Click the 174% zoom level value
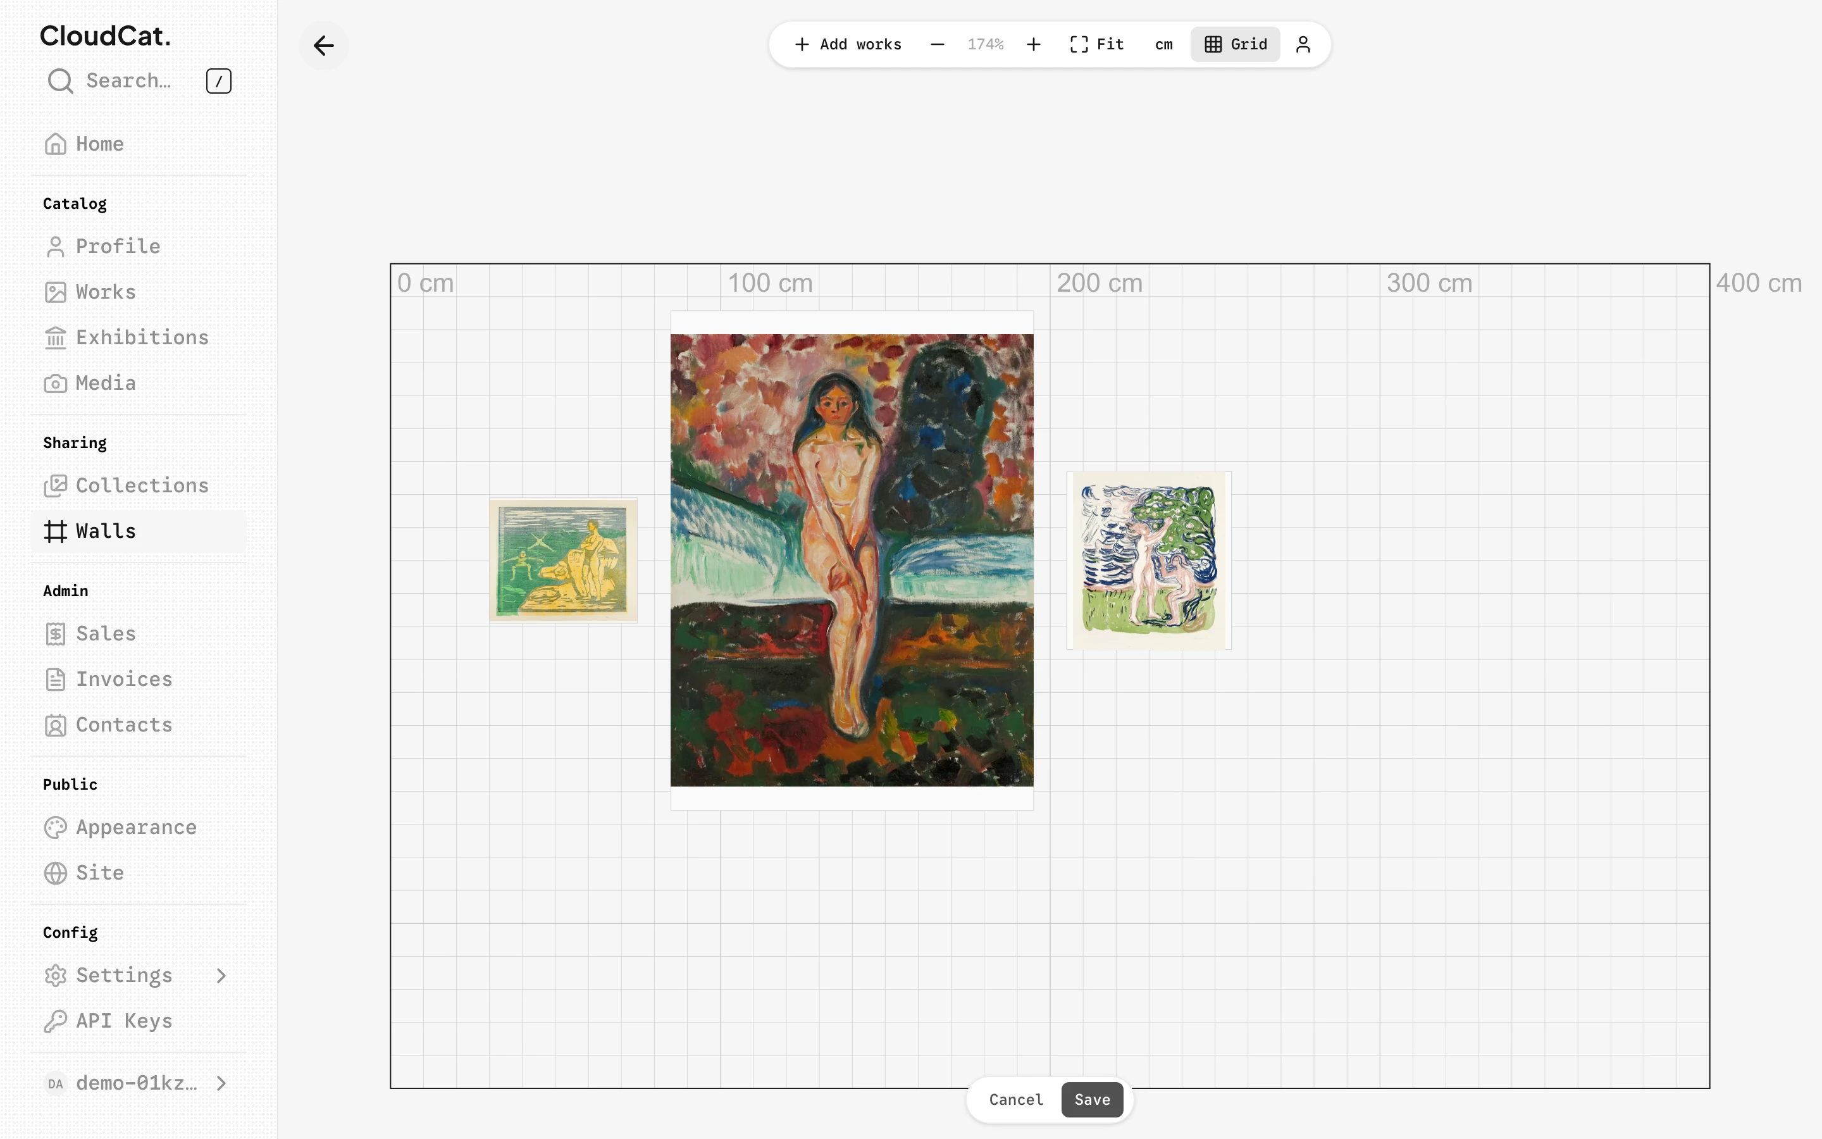The width and height of the screenshot is (1822, 1139). click(985, 44)
